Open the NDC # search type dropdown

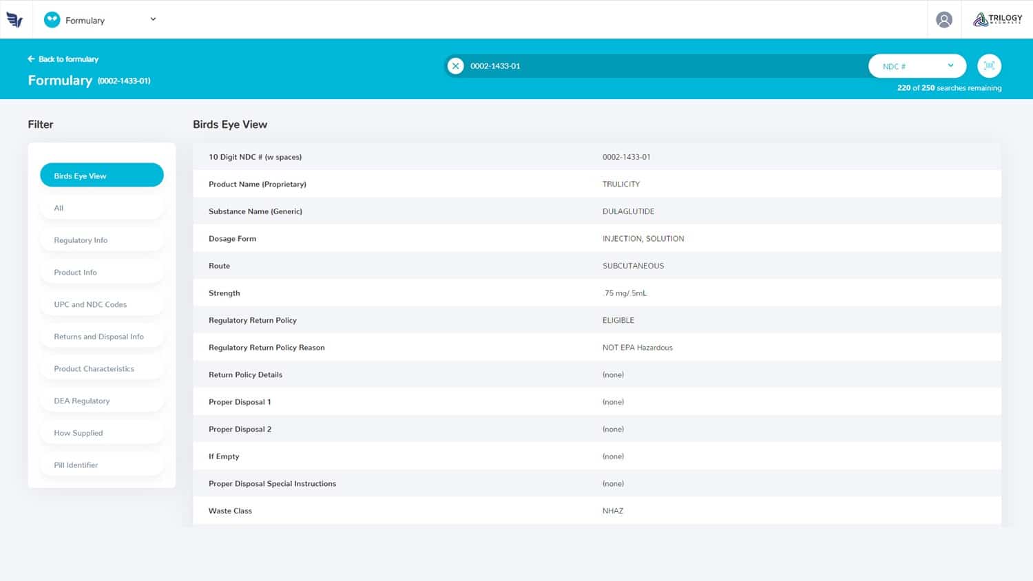(917, 66)
